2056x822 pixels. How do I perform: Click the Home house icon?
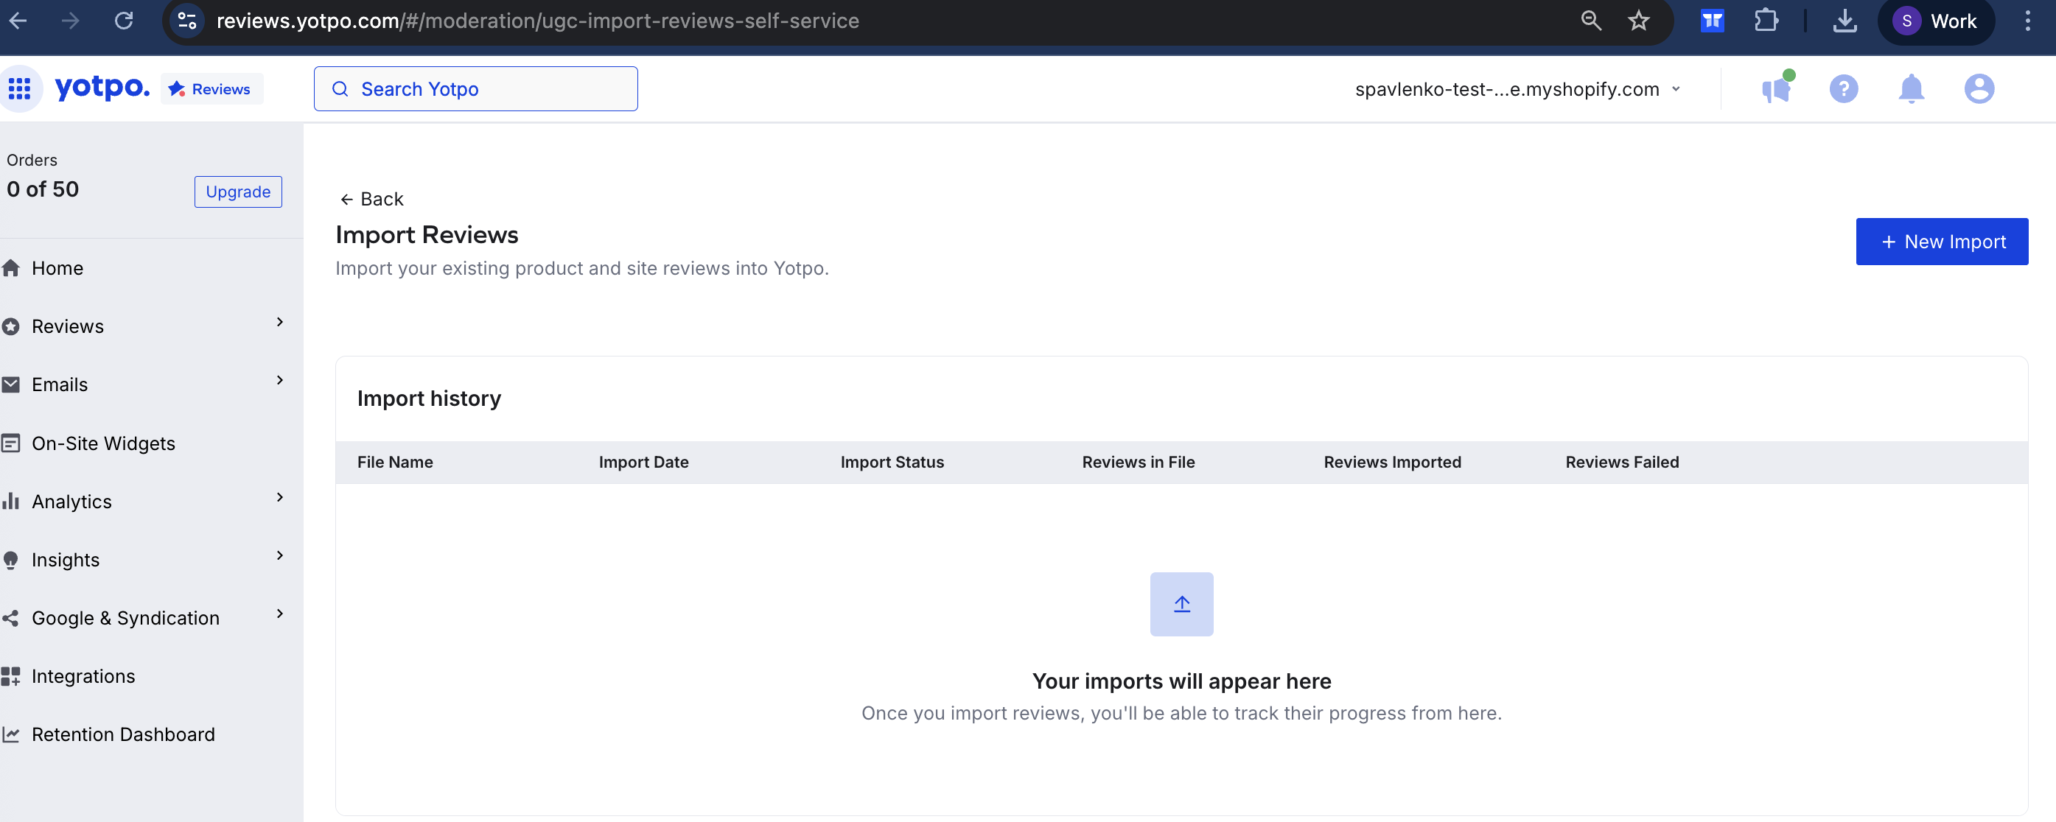pos(11,268)
